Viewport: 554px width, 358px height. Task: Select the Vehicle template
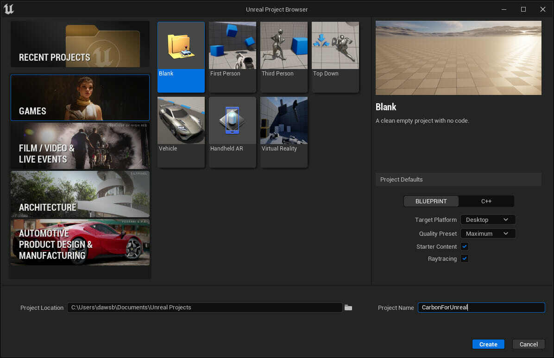(x=181, y=131)
